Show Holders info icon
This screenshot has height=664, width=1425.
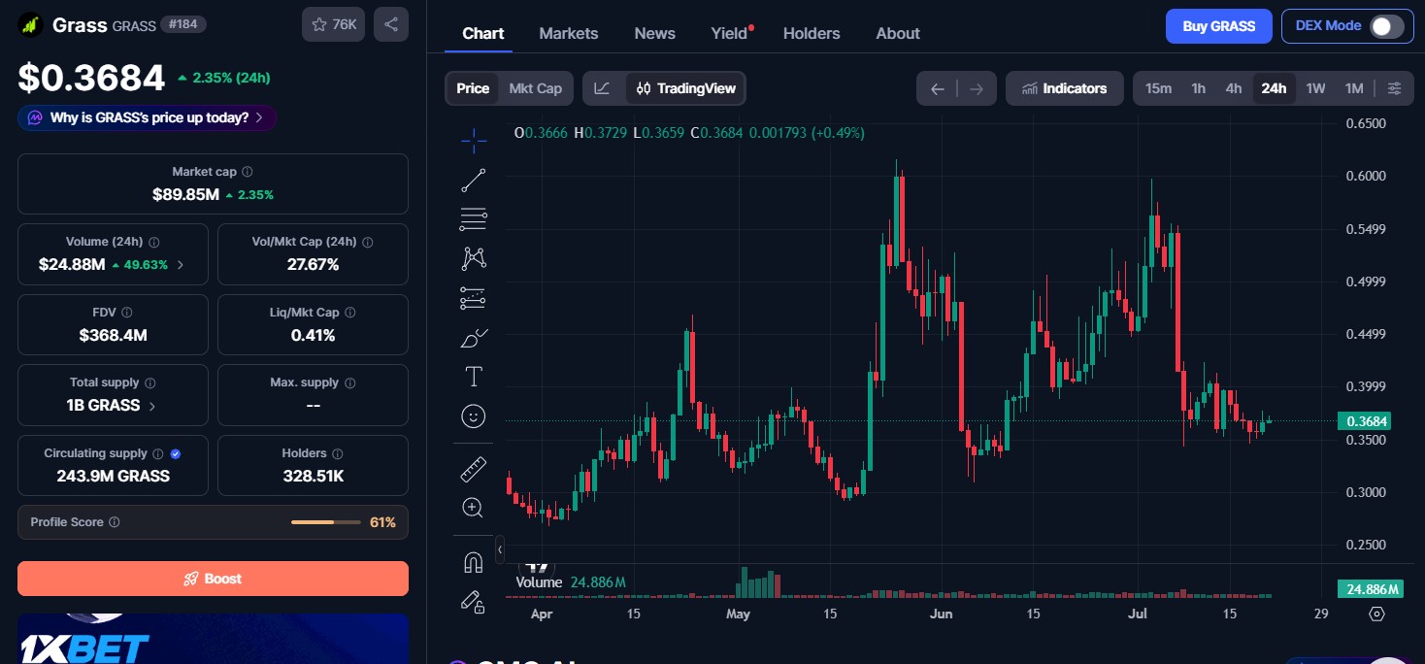pos(337,453)
